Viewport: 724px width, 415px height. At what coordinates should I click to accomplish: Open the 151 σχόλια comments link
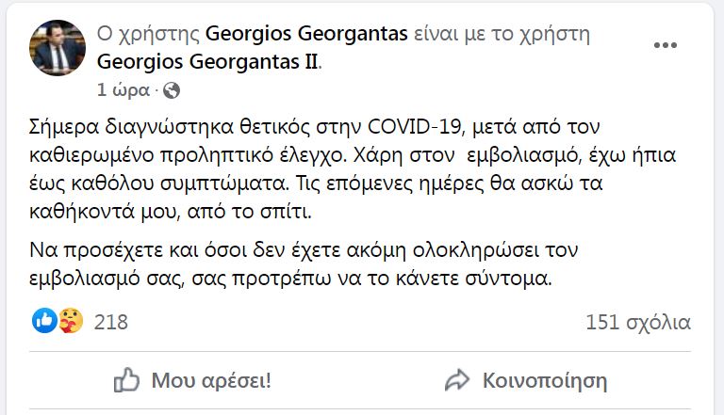point(638,323)
